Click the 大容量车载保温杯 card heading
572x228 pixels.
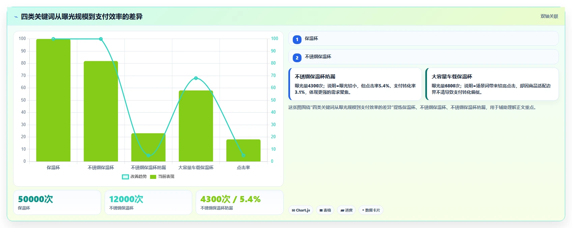pyautogui.click(x=452, y=77)
